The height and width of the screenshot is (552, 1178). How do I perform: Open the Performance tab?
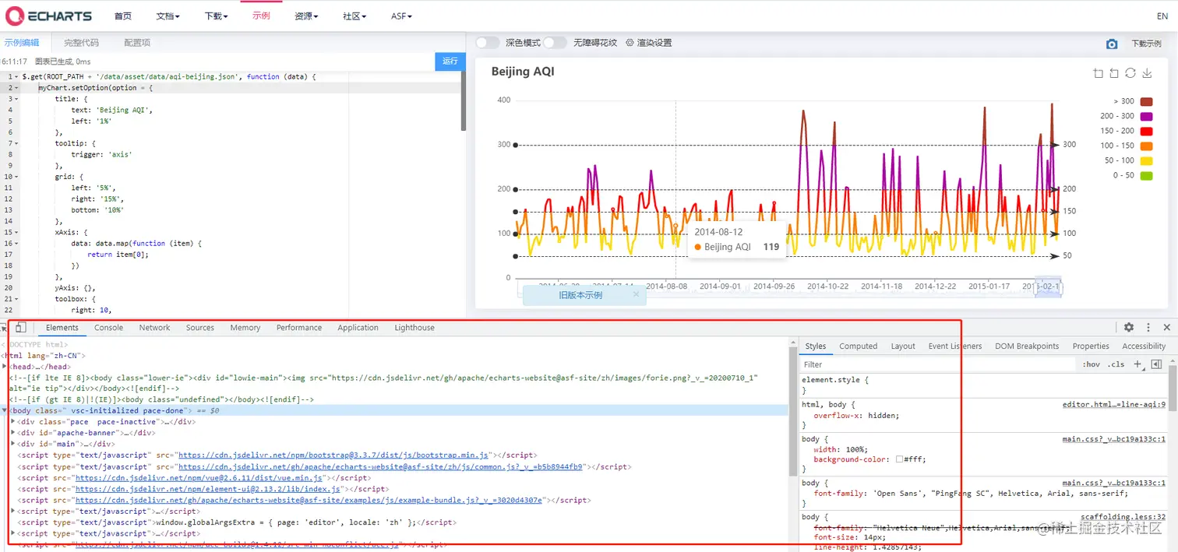click(299, 328)
